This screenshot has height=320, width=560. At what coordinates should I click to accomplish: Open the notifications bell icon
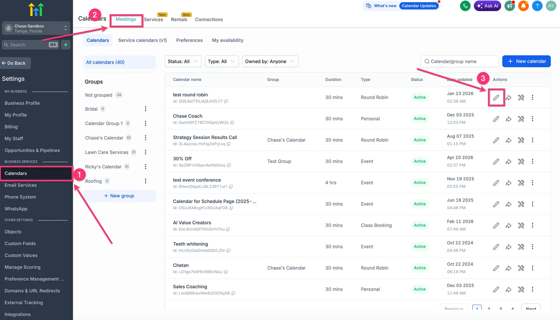click(x=523, y=6)
